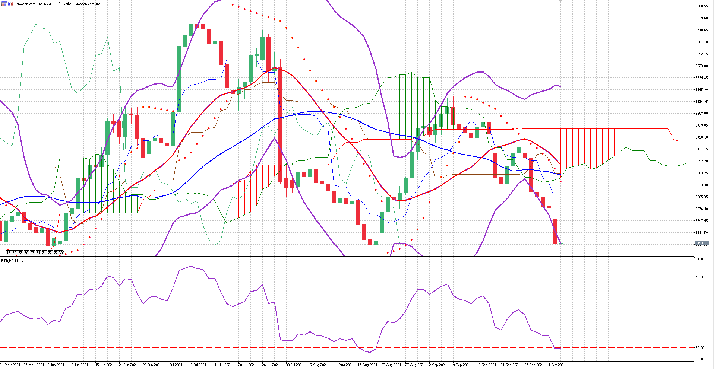Click the one-click trading panel icon
The height and width of the screenshot is (369, 714).
(10, 4)
